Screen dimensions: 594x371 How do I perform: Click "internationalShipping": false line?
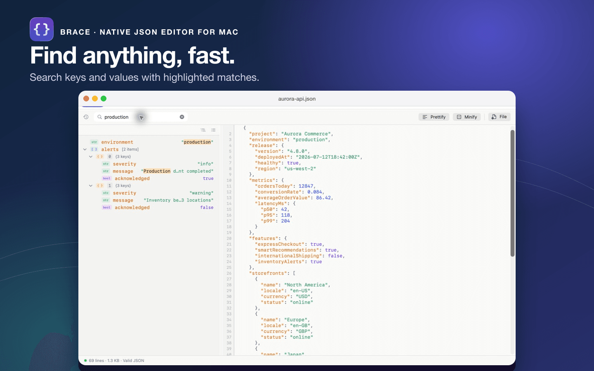(x=300, y=256)
